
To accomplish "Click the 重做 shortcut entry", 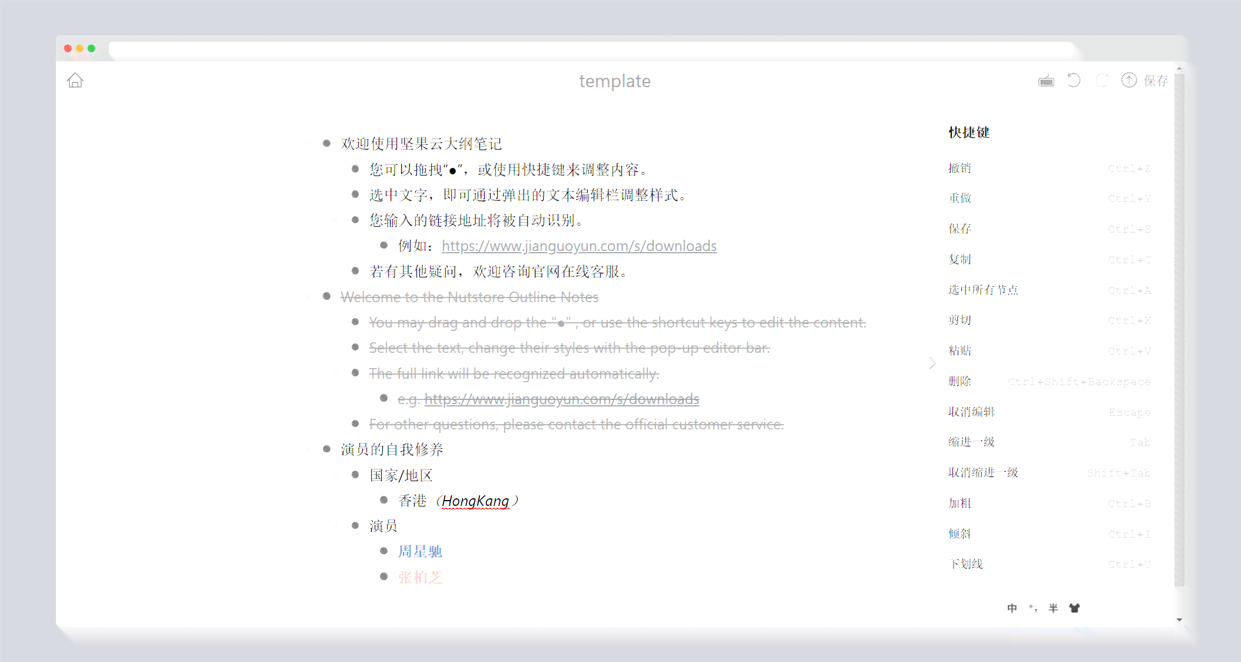I will 1049,198.
